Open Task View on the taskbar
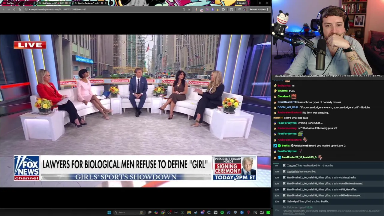The image size is (384, 216). (150, 212)
